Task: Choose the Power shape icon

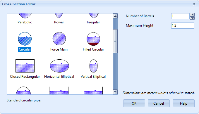Action: pos(59,16)
